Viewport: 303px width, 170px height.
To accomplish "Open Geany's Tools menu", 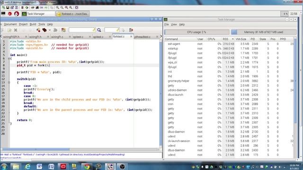I will pos(42,24).
